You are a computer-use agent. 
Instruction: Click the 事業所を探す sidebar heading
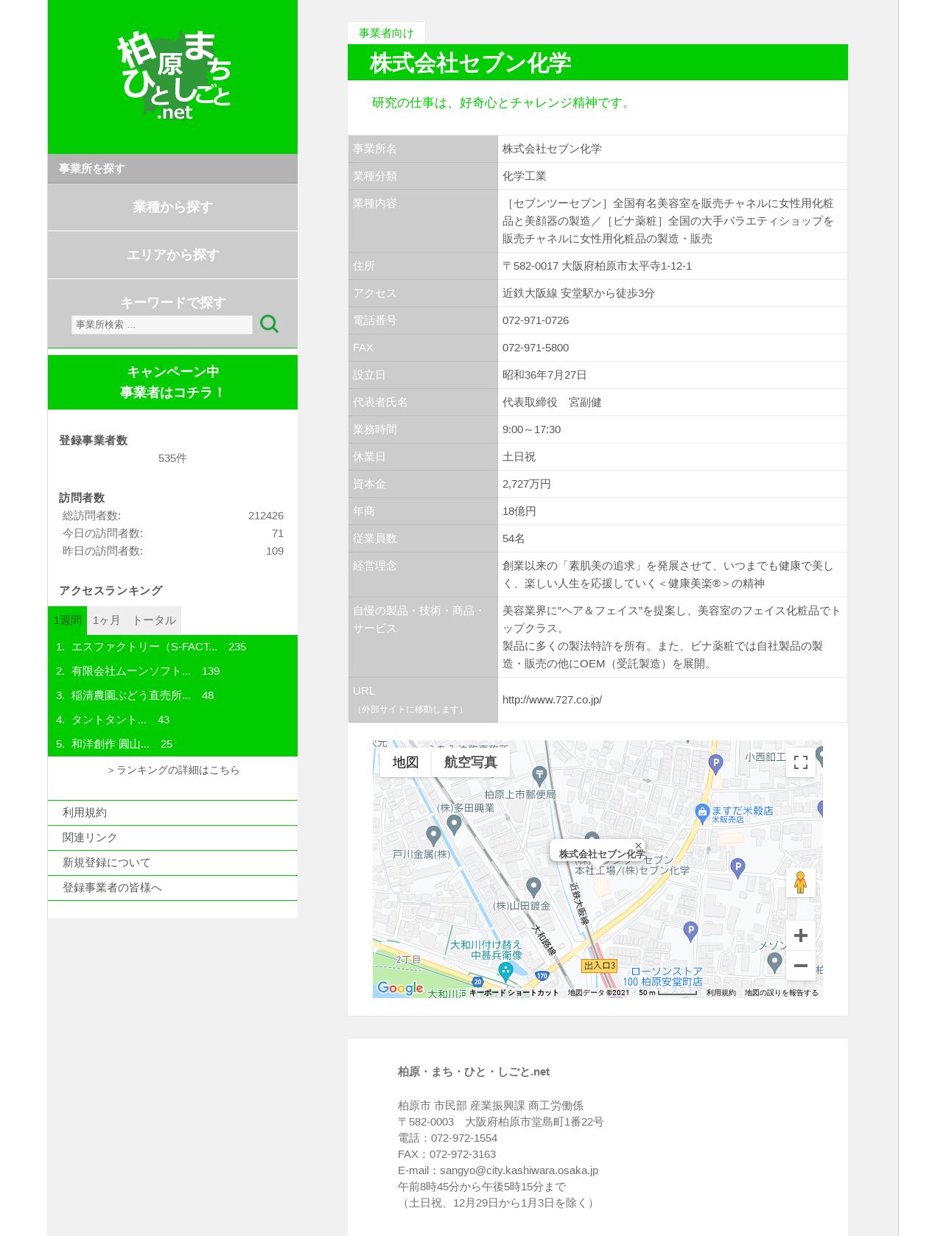(x=92, y=169)
